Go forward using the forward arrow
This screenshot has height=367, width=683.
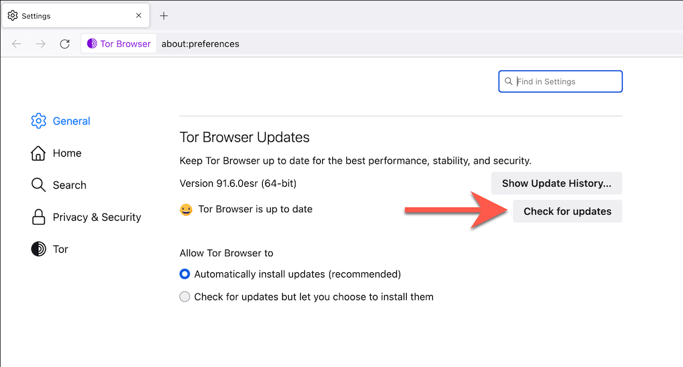41,44
